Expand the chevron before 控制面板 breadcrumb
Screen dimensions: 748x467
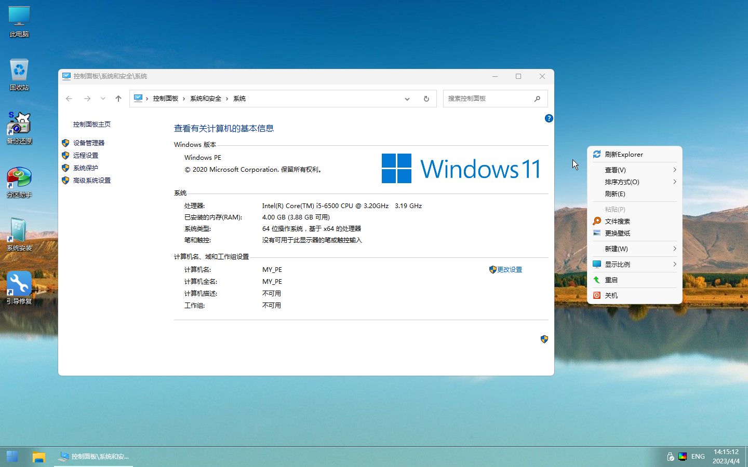coord(147,99)
